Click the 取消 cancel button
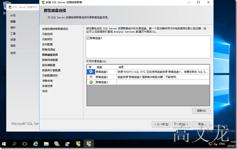Viewport: 237px width, 149px height. point(201,124)
